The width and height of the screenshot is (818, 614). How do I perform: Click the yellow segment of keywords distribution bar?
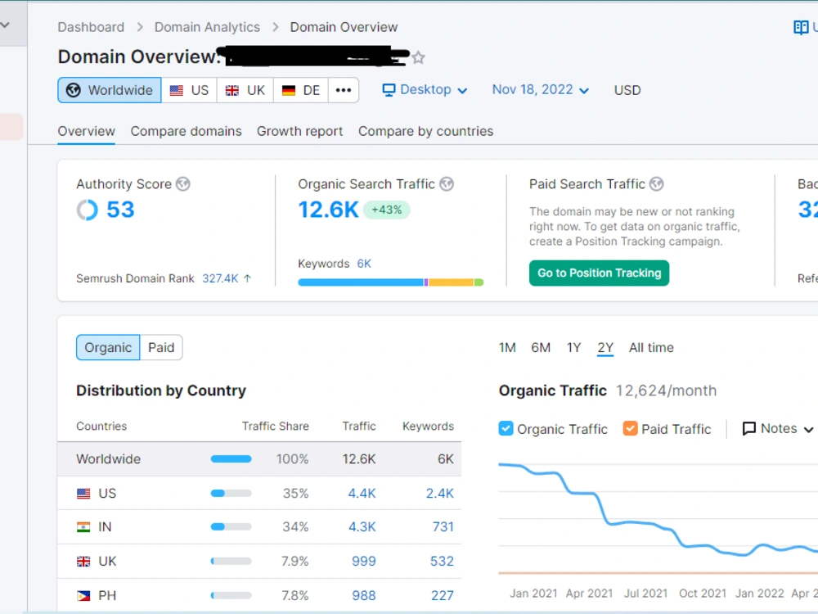[x=452, y=282]
